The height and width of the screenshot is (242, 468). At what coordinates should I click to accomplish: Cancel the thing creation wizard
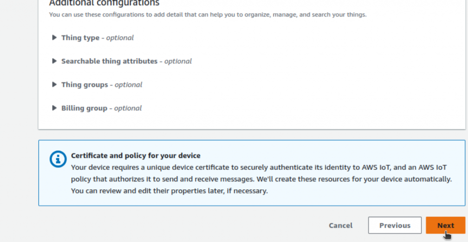340,225
